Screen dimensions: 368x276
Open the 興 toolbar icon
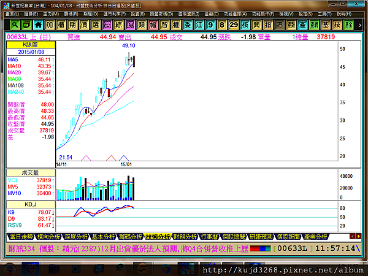click(x=256, y=25)
